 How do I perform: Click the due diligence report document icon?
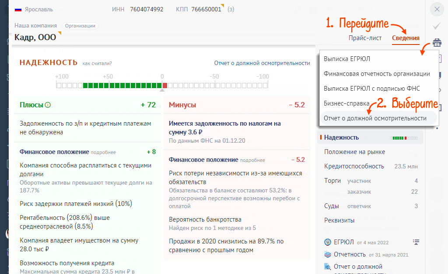coord(327,267)
